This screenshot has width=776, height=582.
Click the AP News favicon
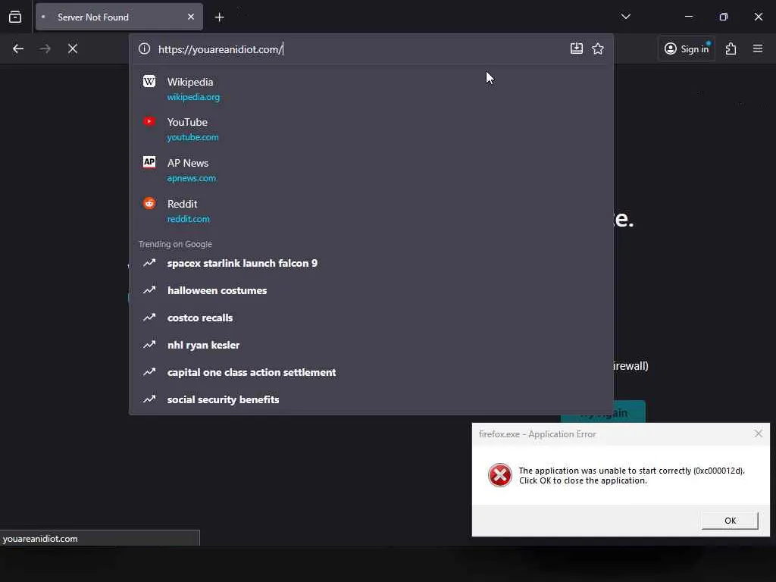149,162
